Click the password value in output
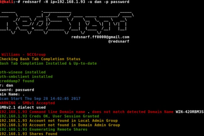This screenshot has width=204, height=136. pyautogui.click(x=24, y=90)
